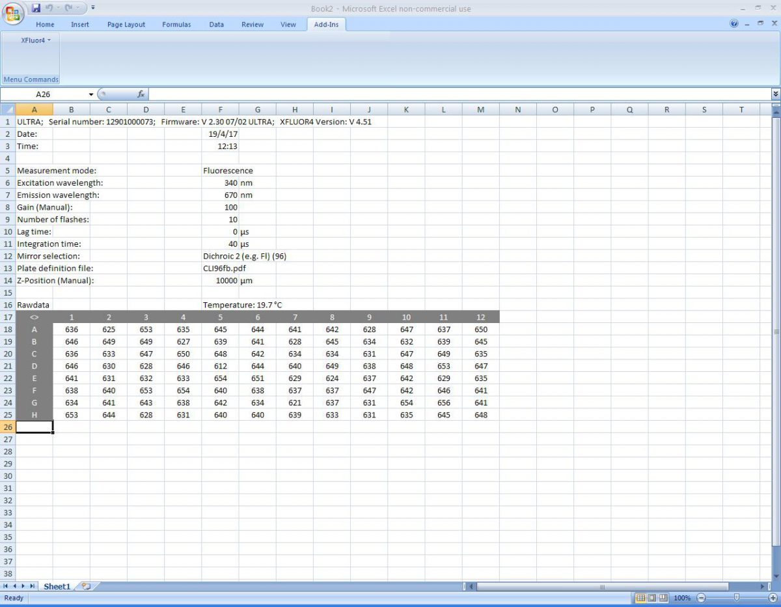Customize Quick Access Toolbar dropdown
This screenshot has width=781, height=607.
coord(93,8)
